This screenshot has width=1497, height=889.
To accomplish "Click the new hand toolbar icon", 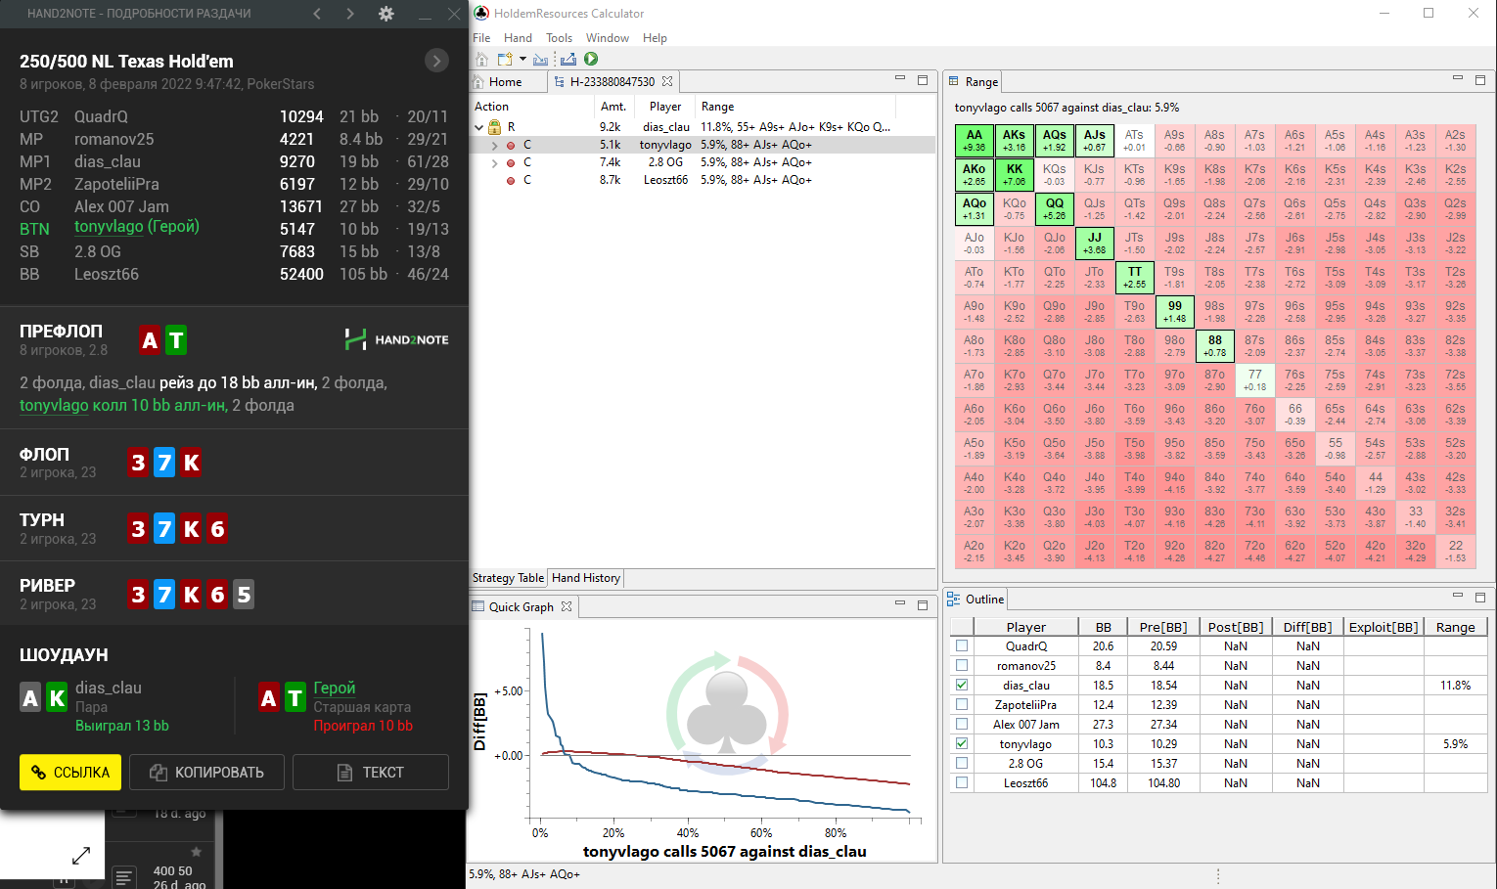I will click(505, 60).
